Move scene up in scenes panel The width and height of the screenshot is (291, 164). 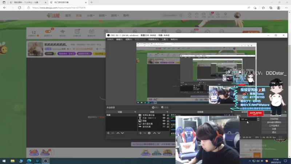[x=118, y=133]
